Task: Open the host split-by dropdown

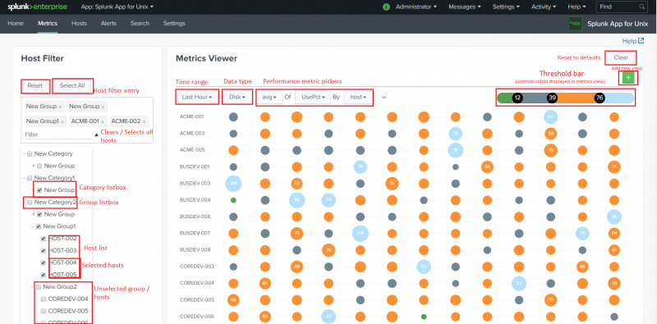Action: (x=358, y=97)
